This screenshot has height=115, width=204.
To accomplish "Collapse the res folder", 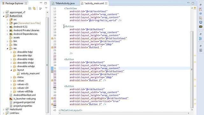I will [x=7, y=49].
